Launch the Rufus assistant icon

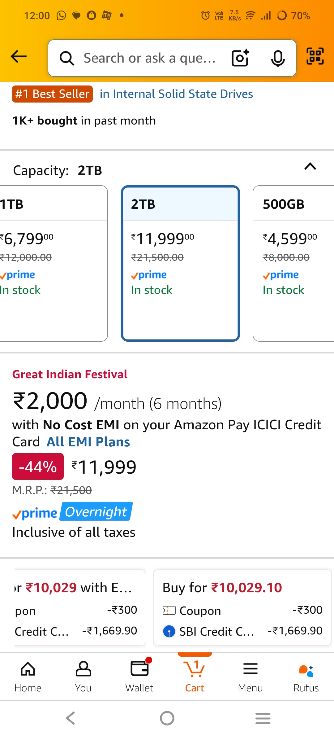[x=306, y=677]
